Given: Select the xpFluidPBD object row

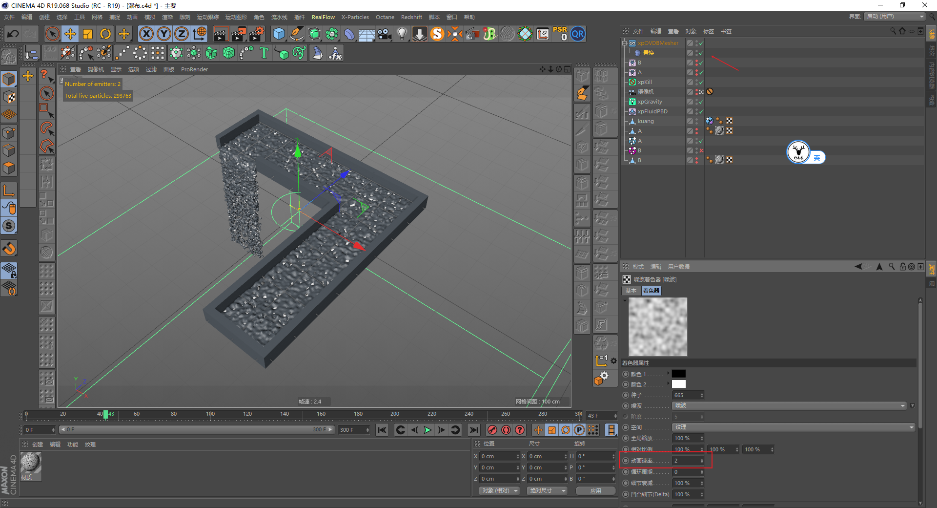Looking at the screenshot, I should [x=652, y=111].
